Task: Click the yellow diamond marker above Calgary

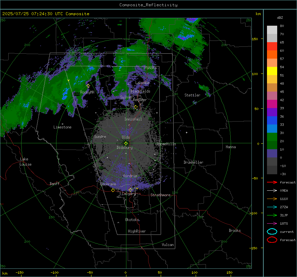Action: 130,190
